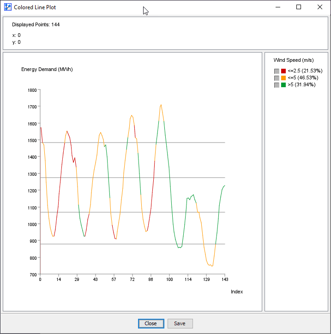Click the Wind Speed (m/s) legend heading
Image resolution: width=331 pixels, height=334 pixels.
294,60
